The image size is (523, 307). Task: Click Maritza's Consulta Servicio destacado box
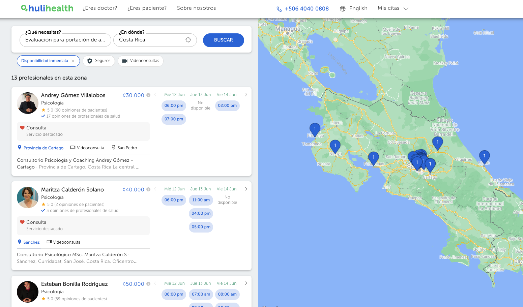point(83,225)
